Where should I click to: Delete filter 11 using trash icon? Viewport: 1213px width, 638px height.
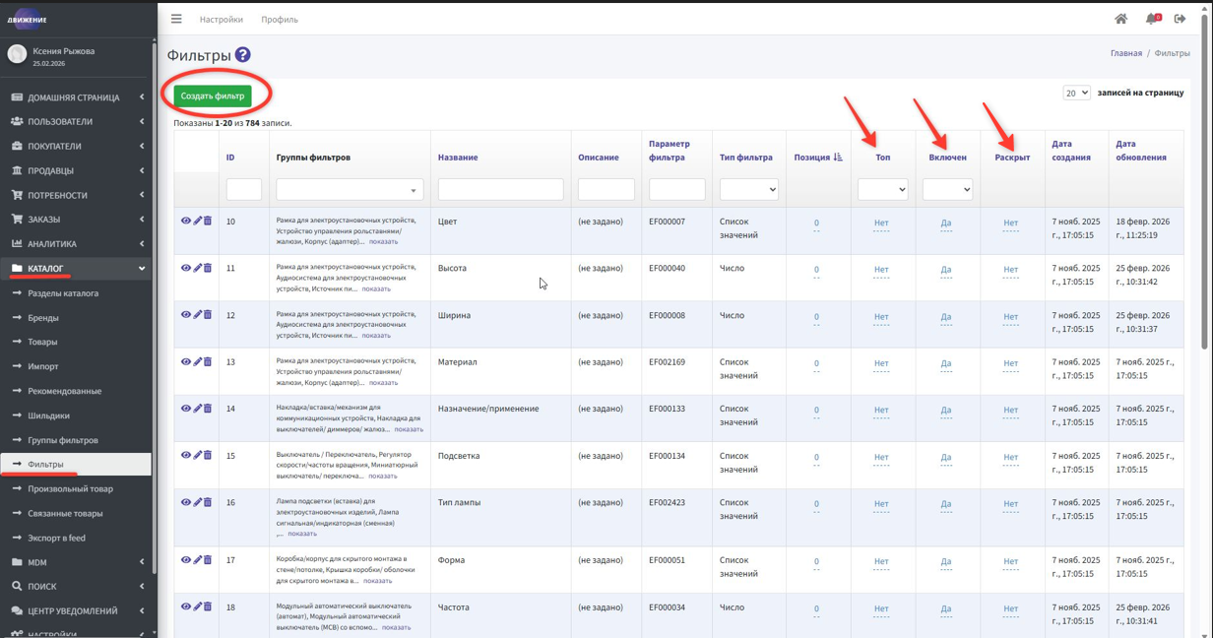point(208,268)
